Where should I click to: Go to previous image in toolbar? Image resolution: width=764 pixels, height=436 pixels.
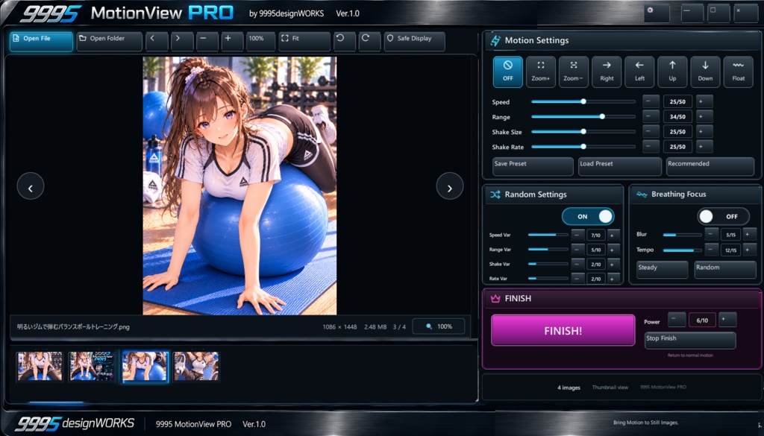[157, 41]
